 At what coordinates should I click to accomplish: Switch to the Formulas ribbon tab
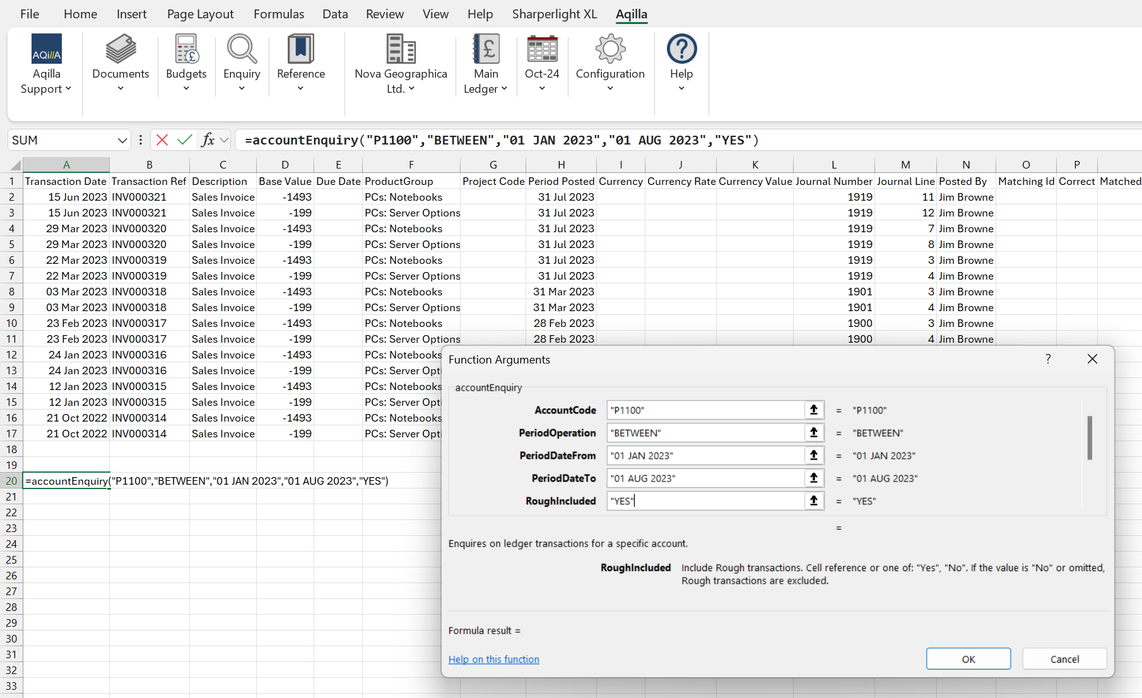pos(279,14)
